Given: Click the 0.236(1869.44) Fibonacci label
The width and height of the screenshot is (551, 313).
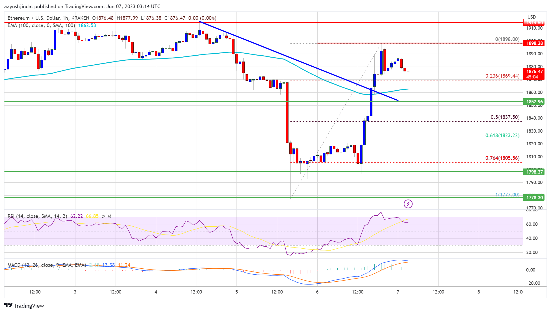Looking at the screenshot, I should [x=502, y=76].
